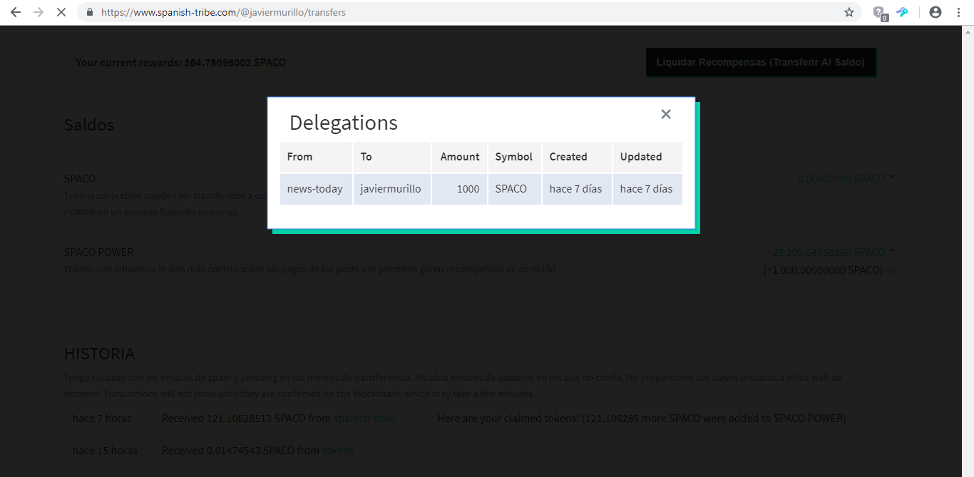Open Chrome profile account icon
Screen dimensions: 974x477
pyautogui.click(x=935, y=12)
